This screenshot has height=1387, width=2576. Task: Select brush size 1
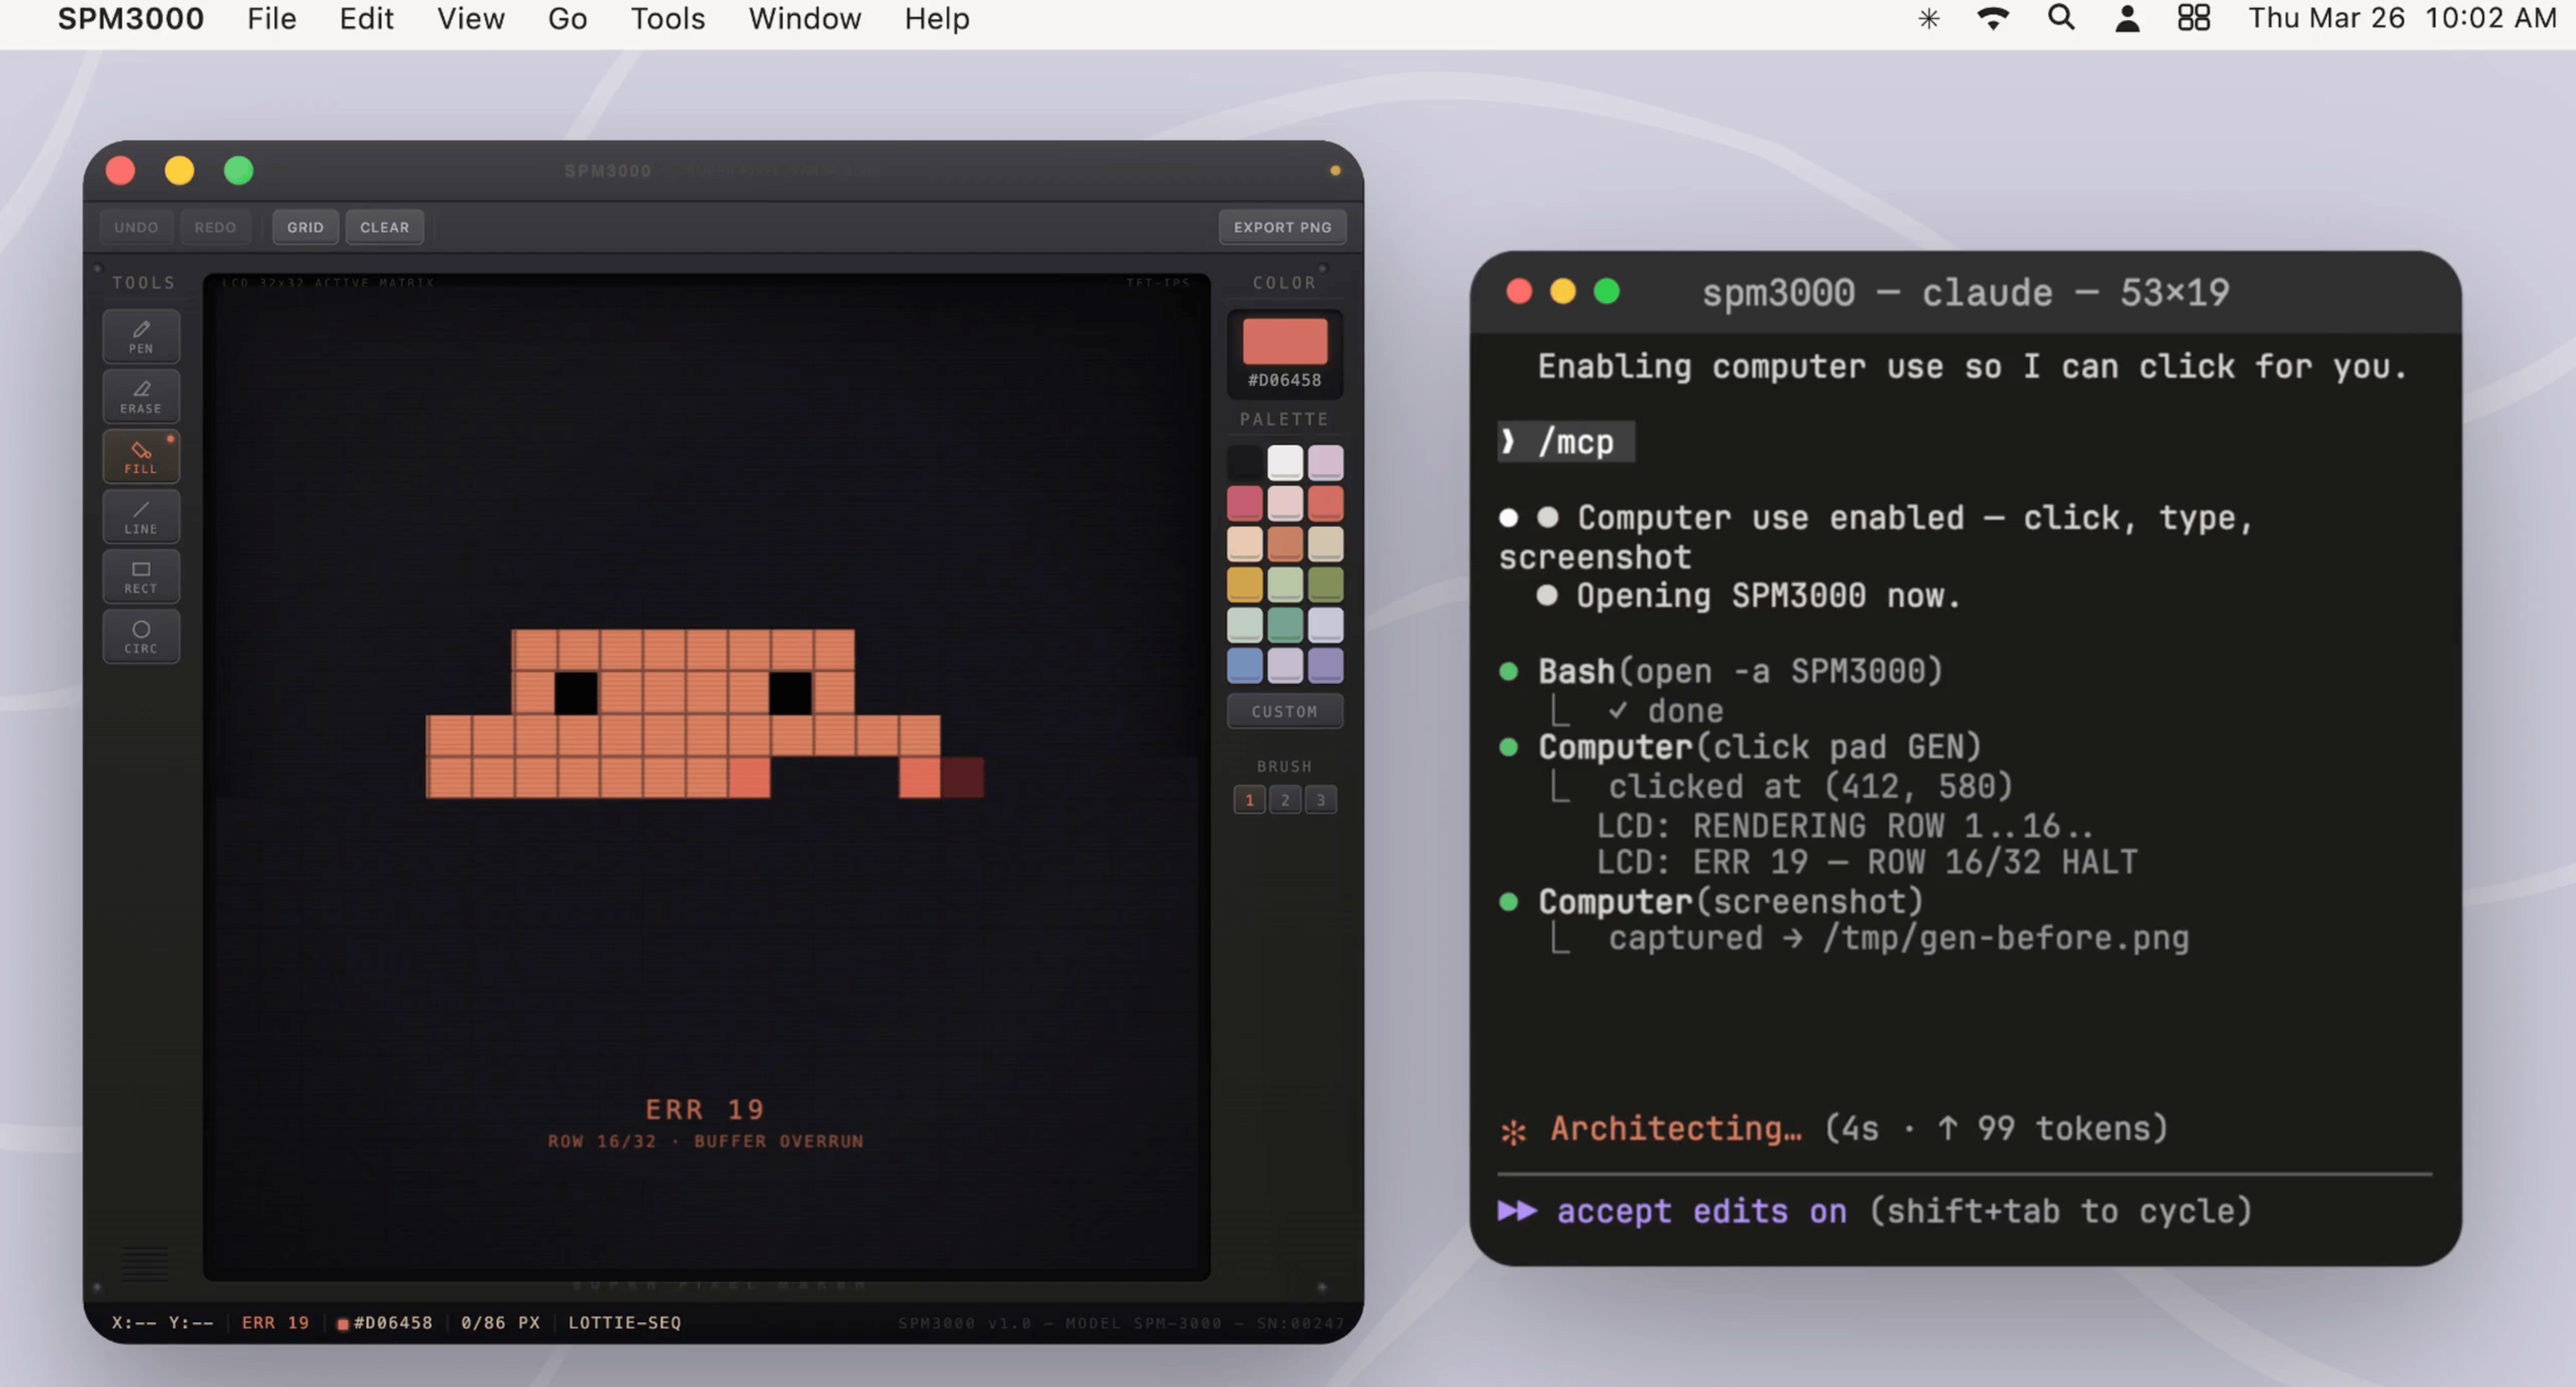point(1249,799)
